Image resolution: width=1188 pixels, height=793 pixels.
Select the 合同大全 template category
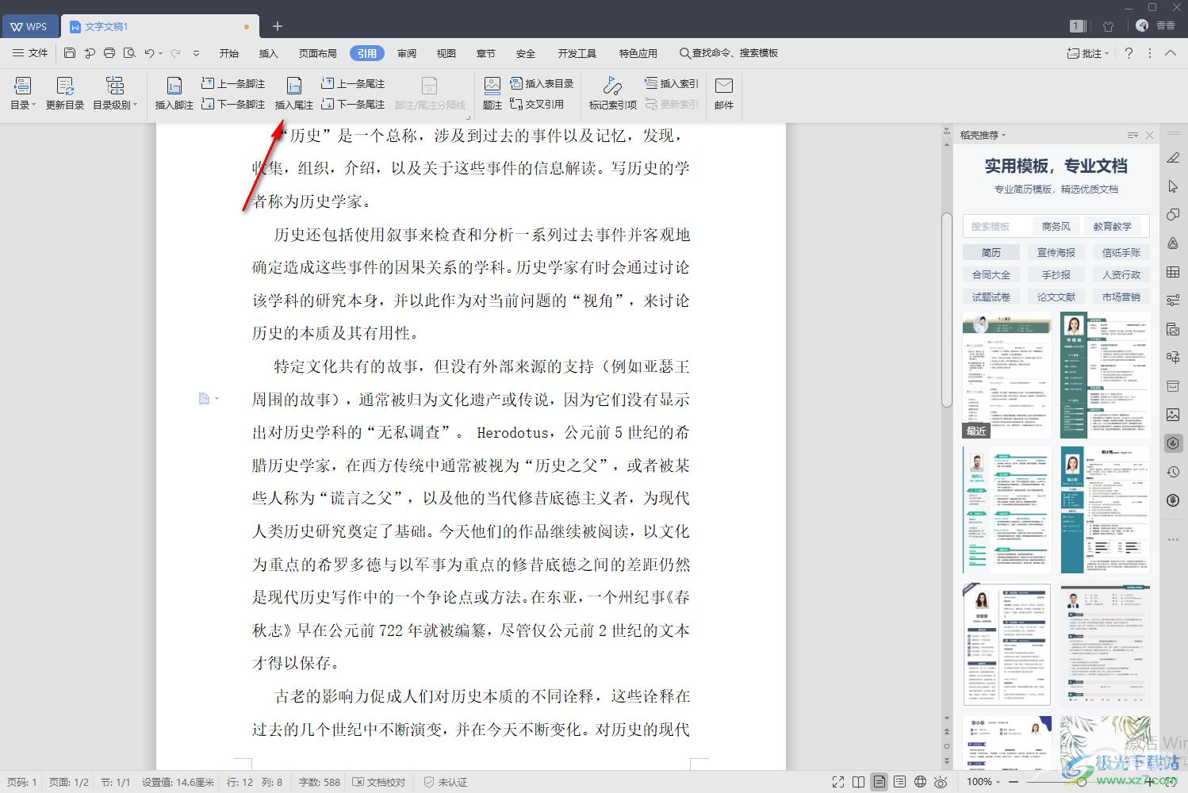pyautogui.click(x=991, y=274)
